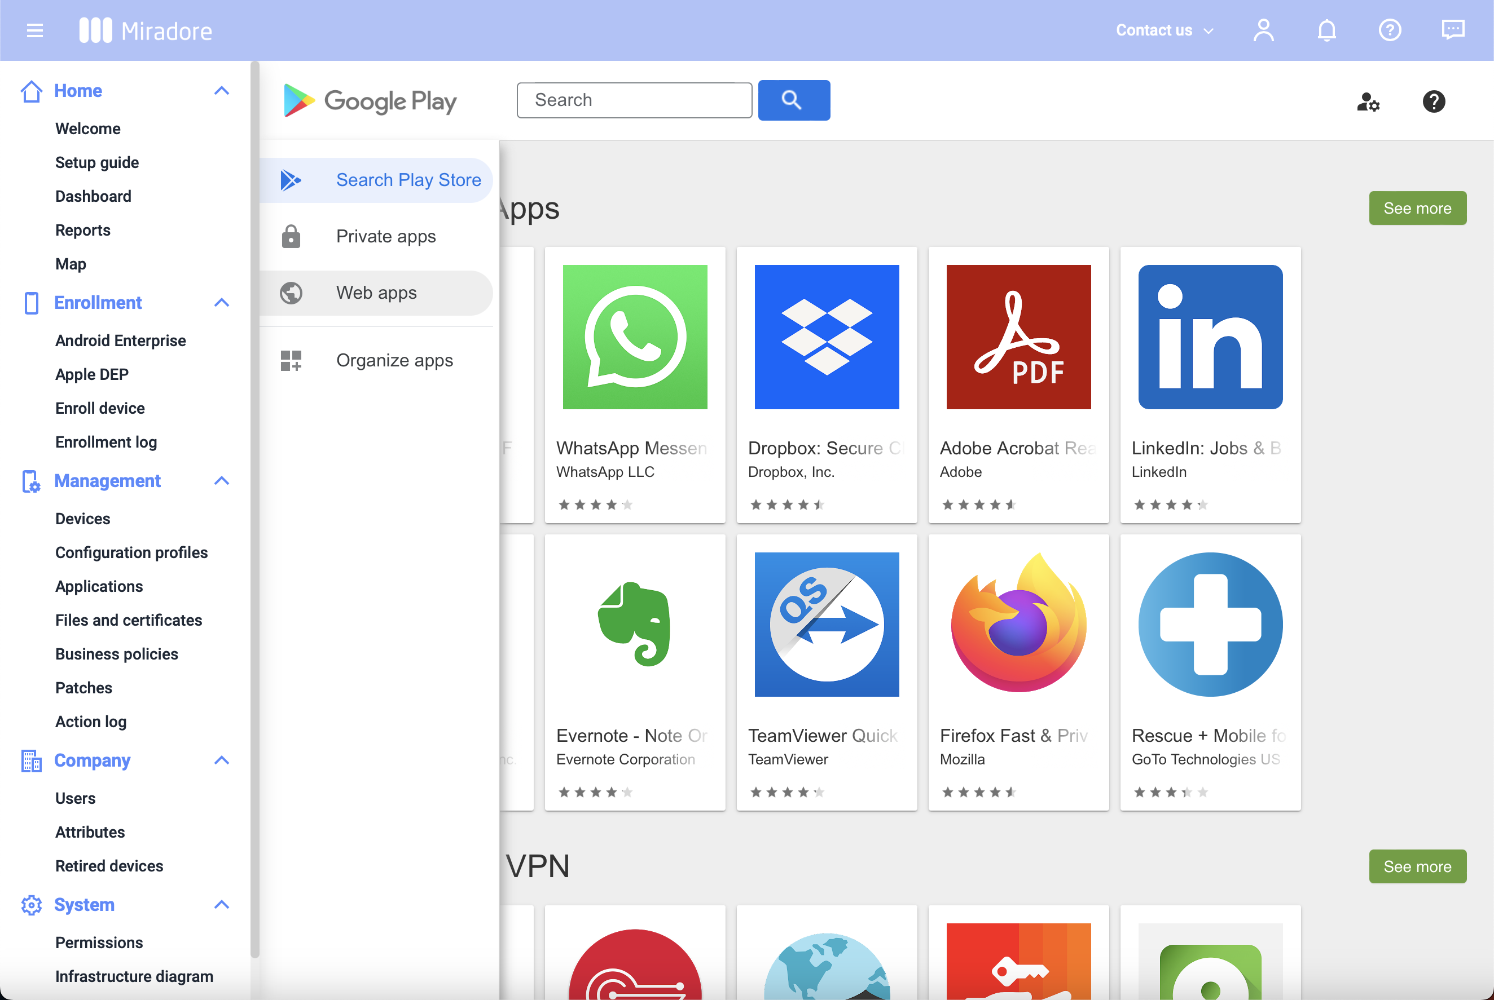This screenshot has width=1494, height=1000.
Task: Click the user account icon in the header
Action: pos(1264,30)
